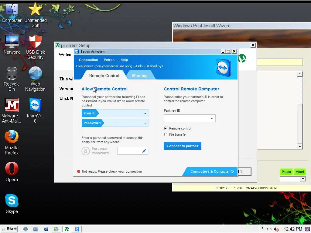
Task: Open the Connection menu
Action: [88, 60]
